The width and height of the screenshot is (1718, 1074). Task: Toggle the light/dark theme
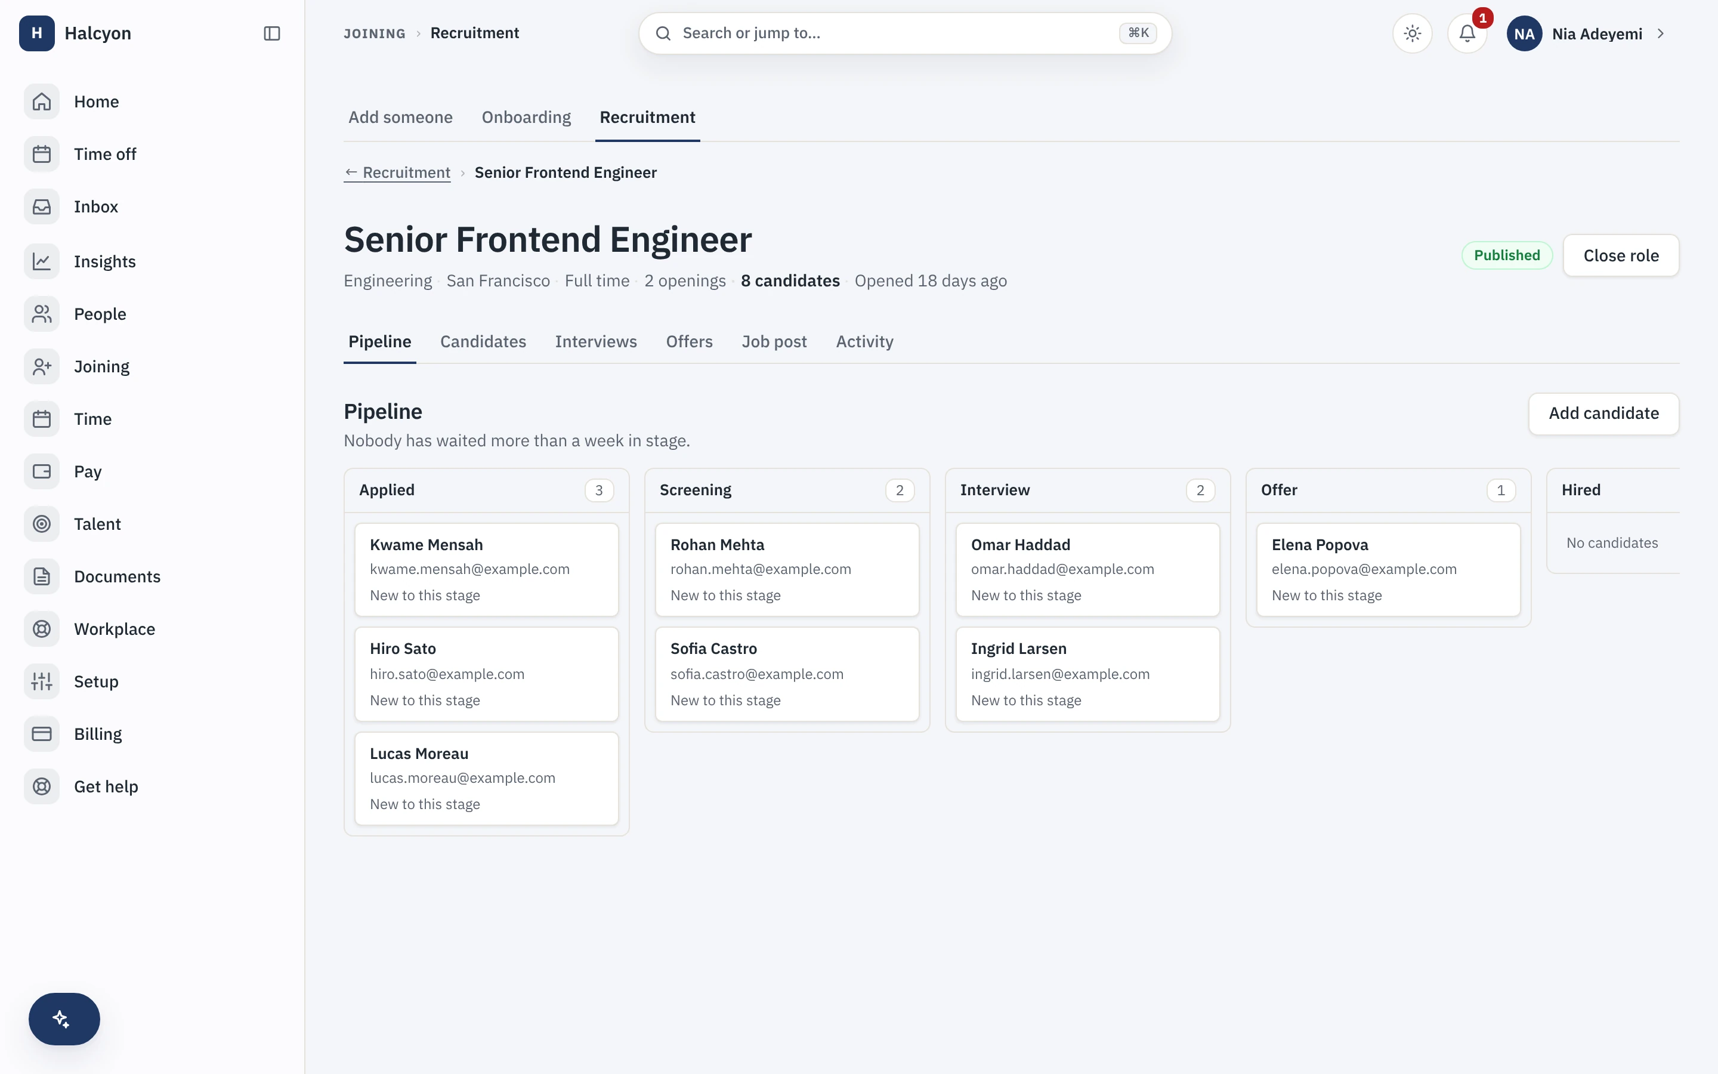pyautogui.click(x=1413, y=33)
